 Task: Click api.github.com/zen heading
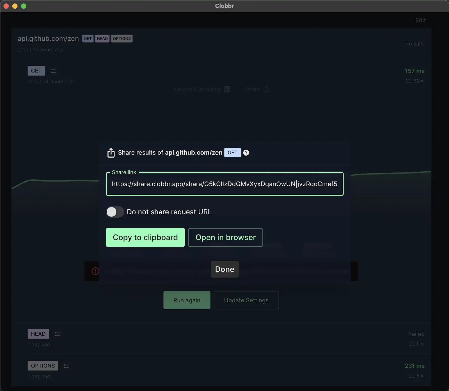tap(48, 38)
